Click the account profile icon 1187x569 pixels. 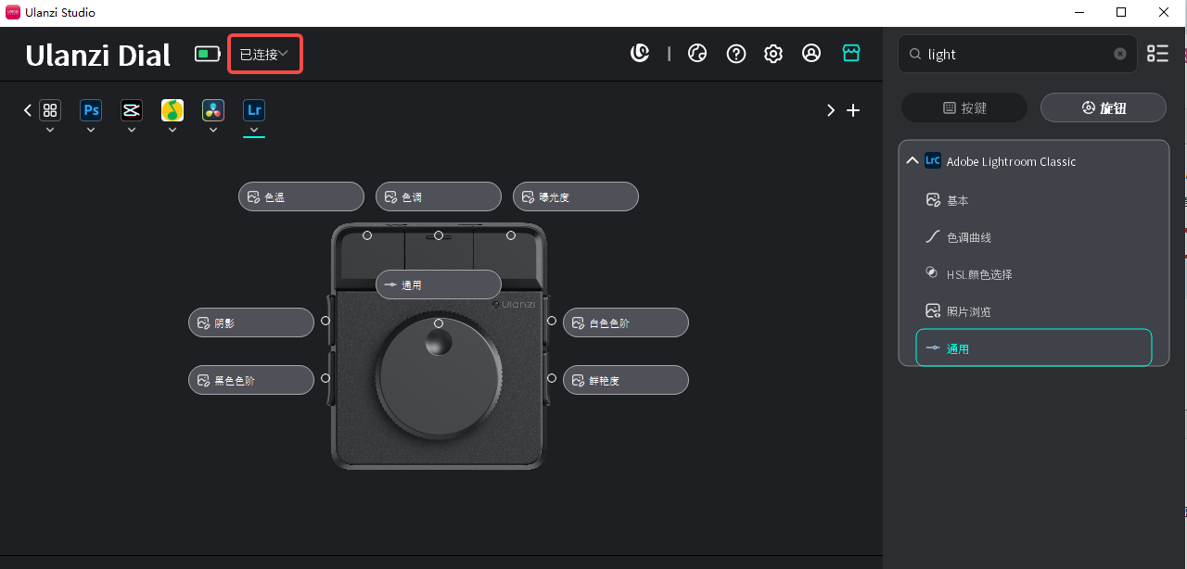pos(811,53)
